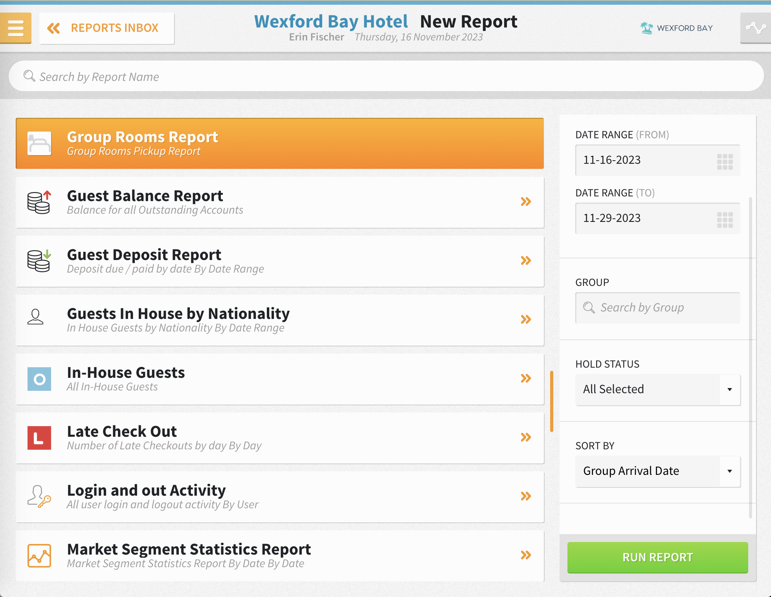The height and width of the screenshot is (597, 771).
Task: Click the Guest Deposit Report coins icon
Action: pos(39,261)
